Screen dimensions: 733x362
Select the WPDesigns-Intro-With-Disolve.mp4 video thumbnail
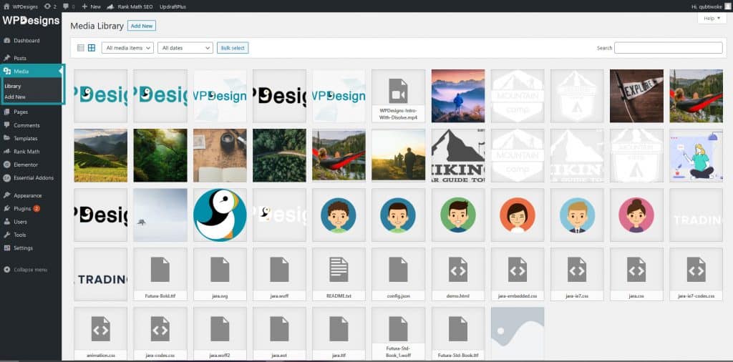[398, 96]
